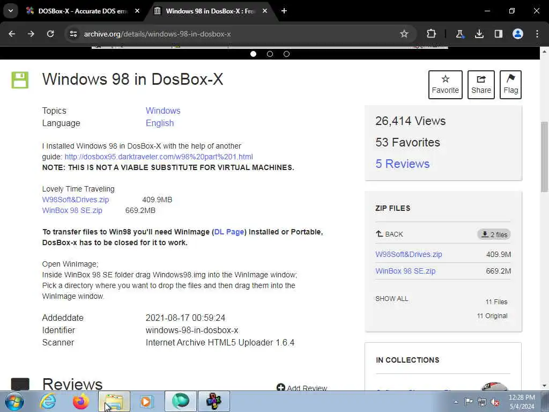Share this archive item
549x412 pixels.
[481, 85]
